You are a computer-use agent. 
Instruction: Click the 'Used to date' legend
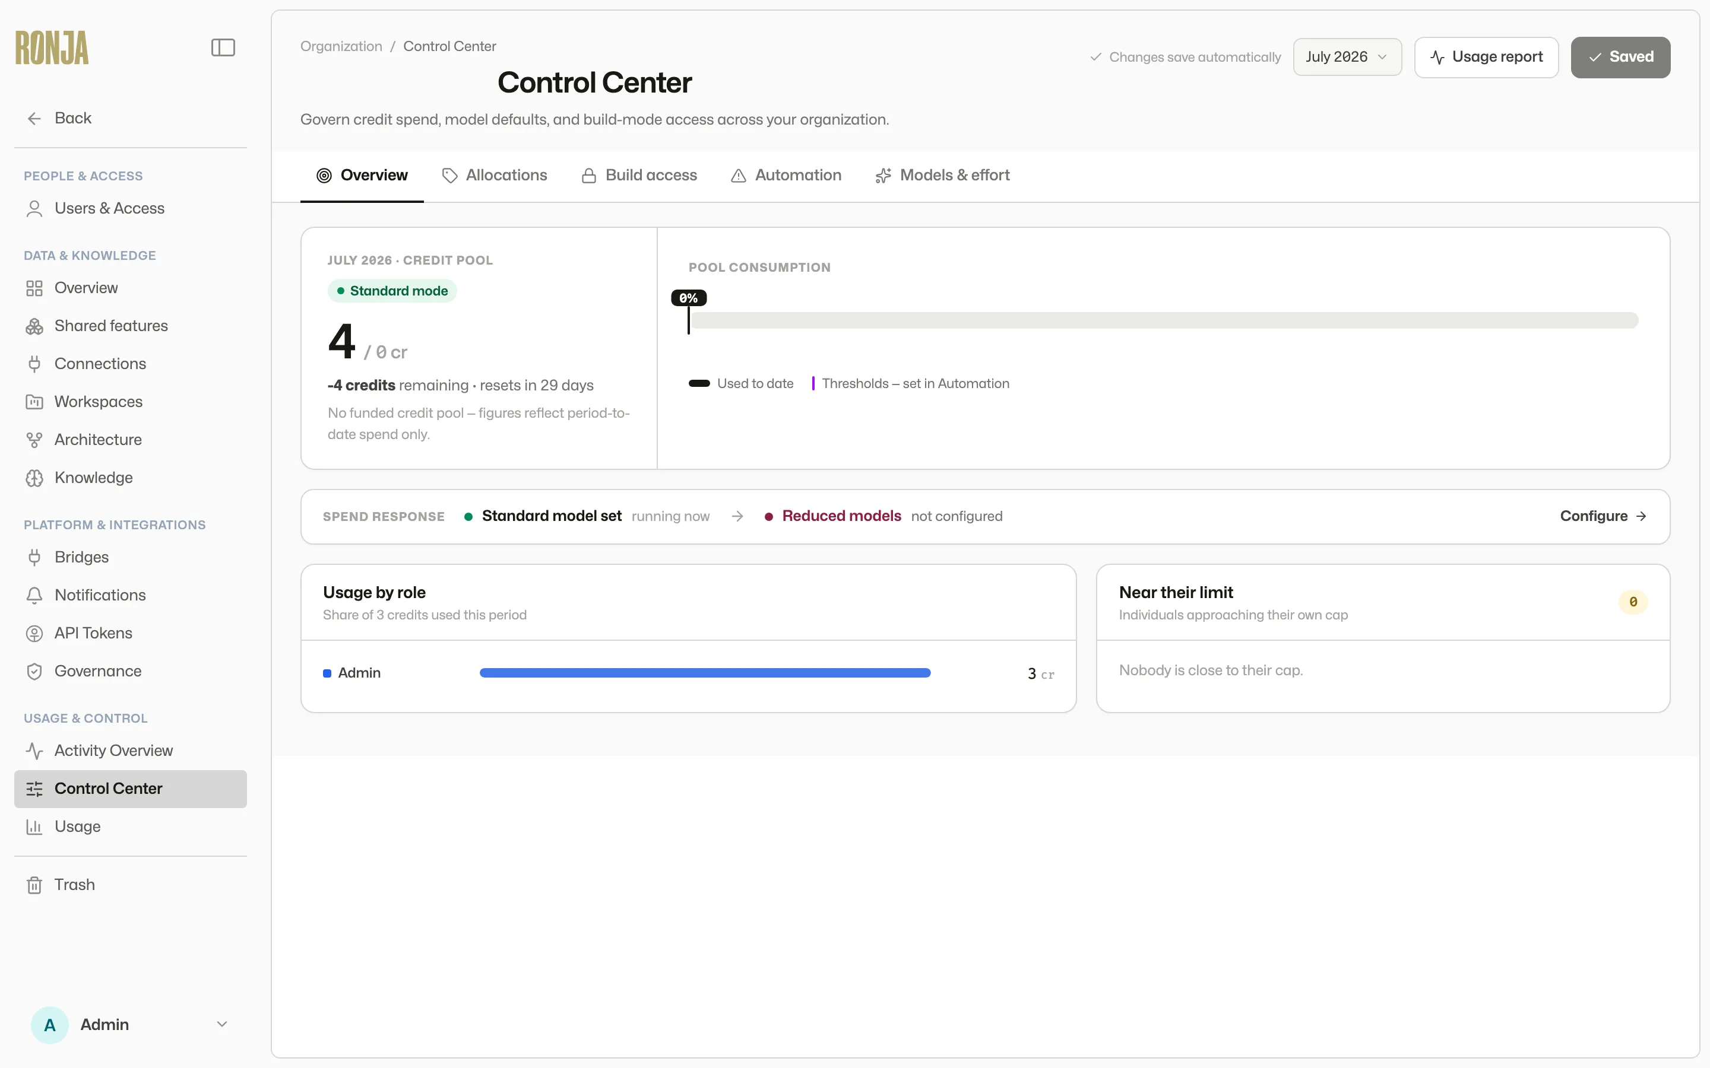[x=740, y=383]
